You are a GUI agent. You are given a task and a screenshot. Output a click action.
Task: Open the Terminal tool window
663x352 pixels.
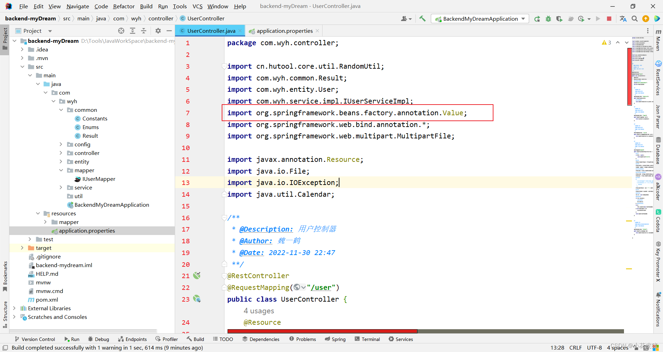(367, 339)
